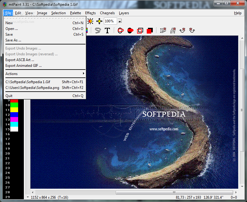Screen dimensions: 247x202
Task: Open the Layers menu
Action: (124, 13)
